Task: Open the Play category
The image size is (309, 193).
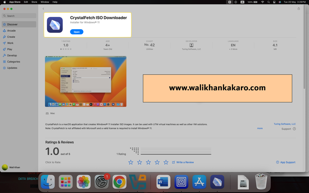Action: [x=19, y=49]
